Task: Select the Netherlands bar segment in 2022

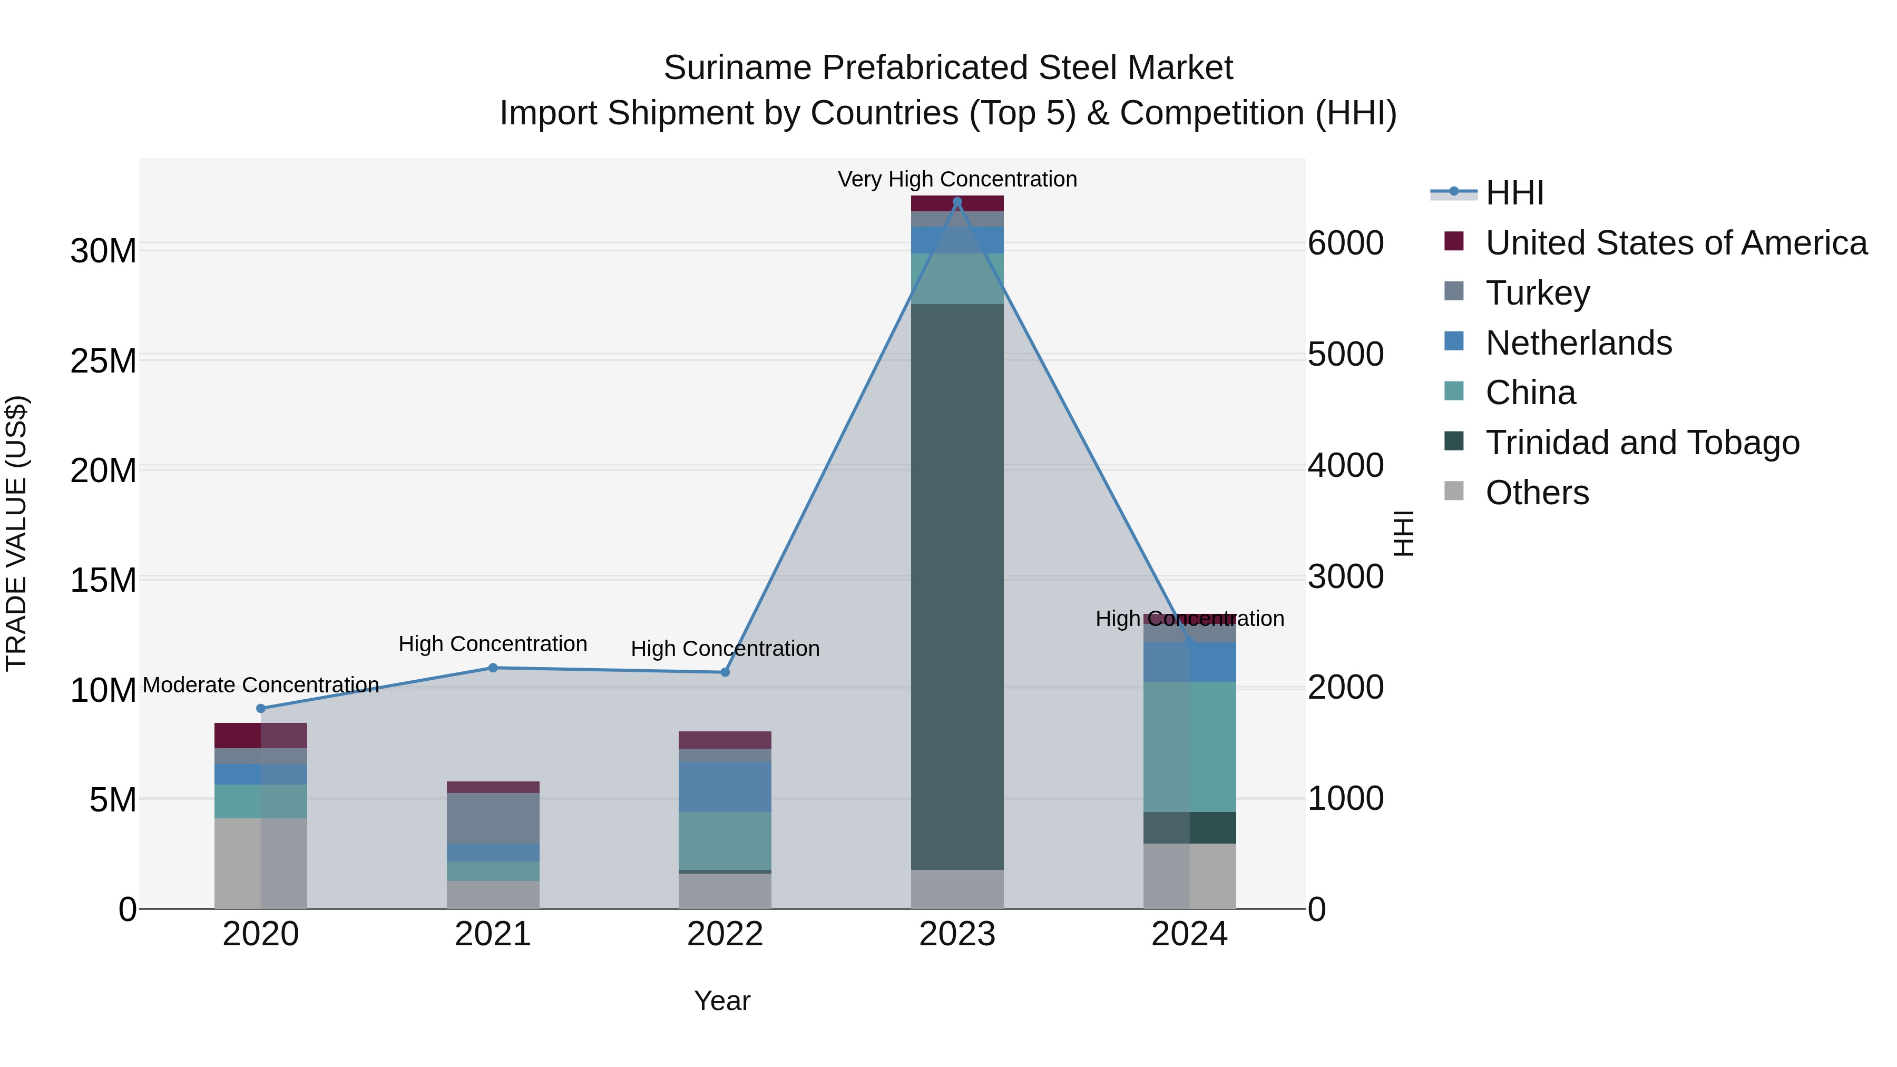Action: [x=725, y=787]
